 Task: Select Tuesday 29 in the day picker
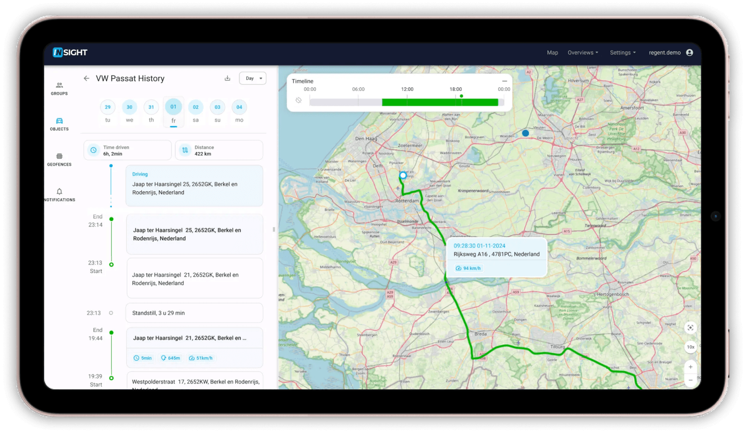pos(108,107)
